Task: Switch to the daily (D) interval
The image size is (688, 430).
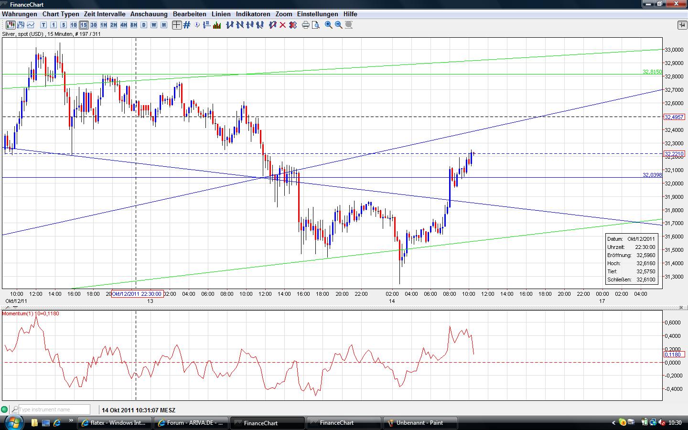Action: 144,25
